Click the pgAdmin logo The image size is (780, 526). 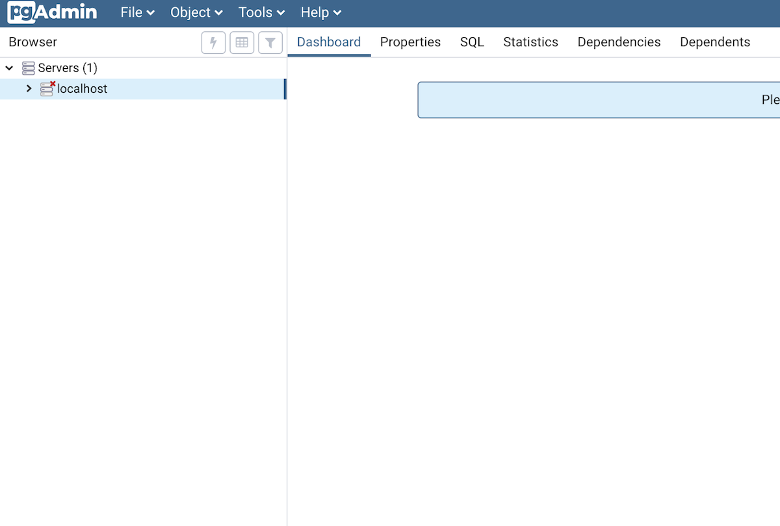tap(52, 12)
